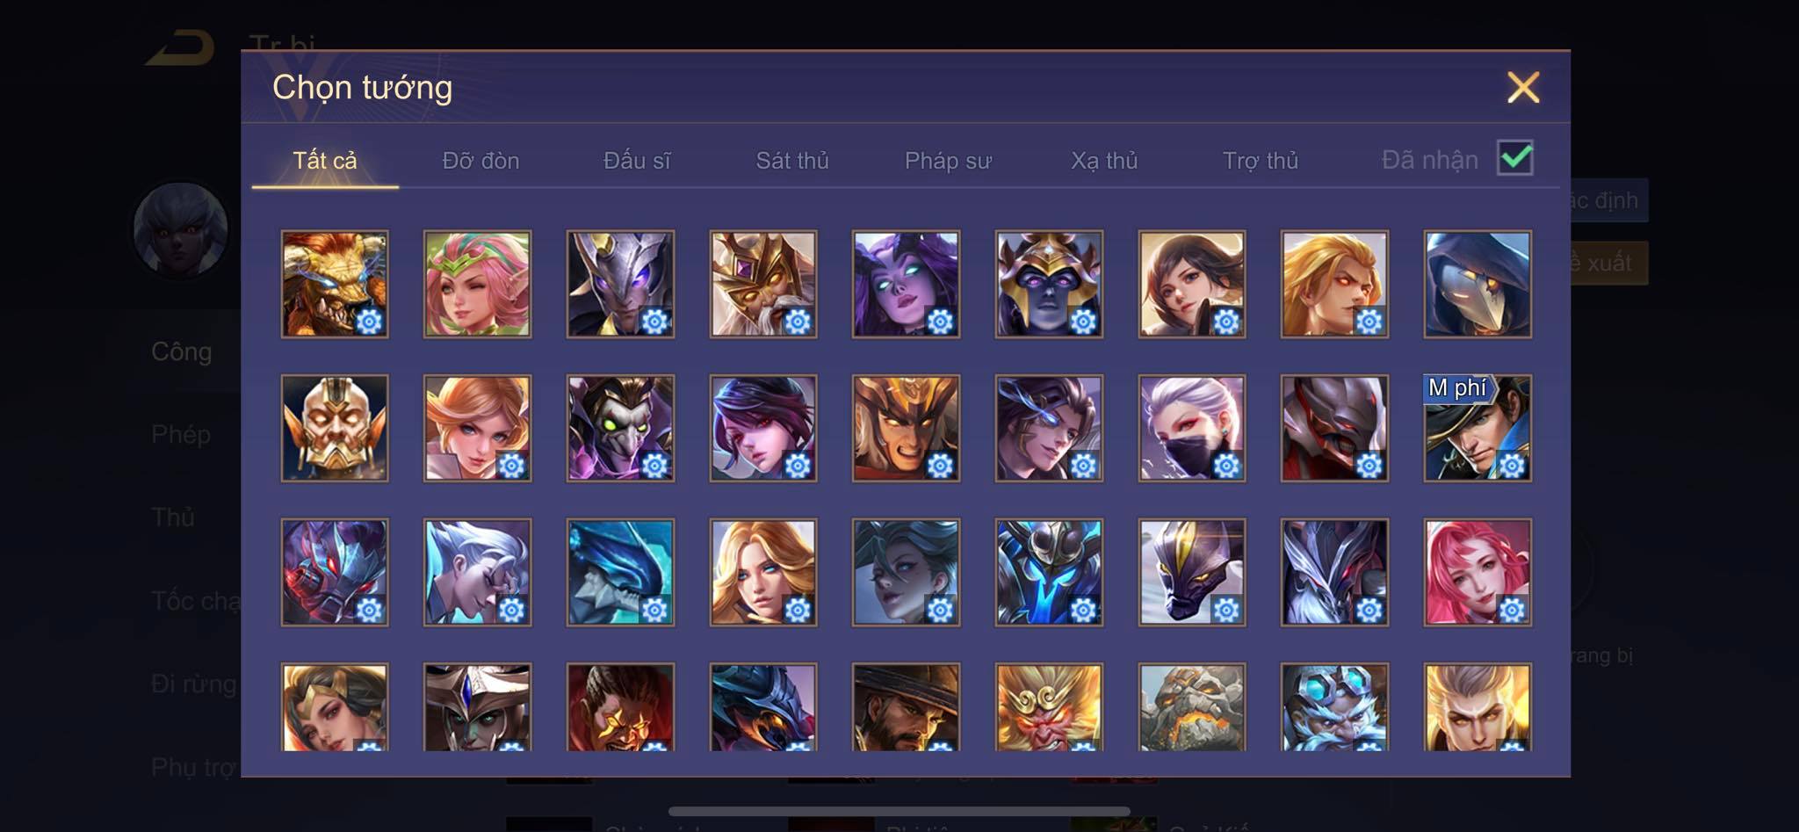The width and height of the screenshot is (1799, 832).
Task: Open the Đấu sĩ tab
Action: pyautogui.click(x=637, y=161)
